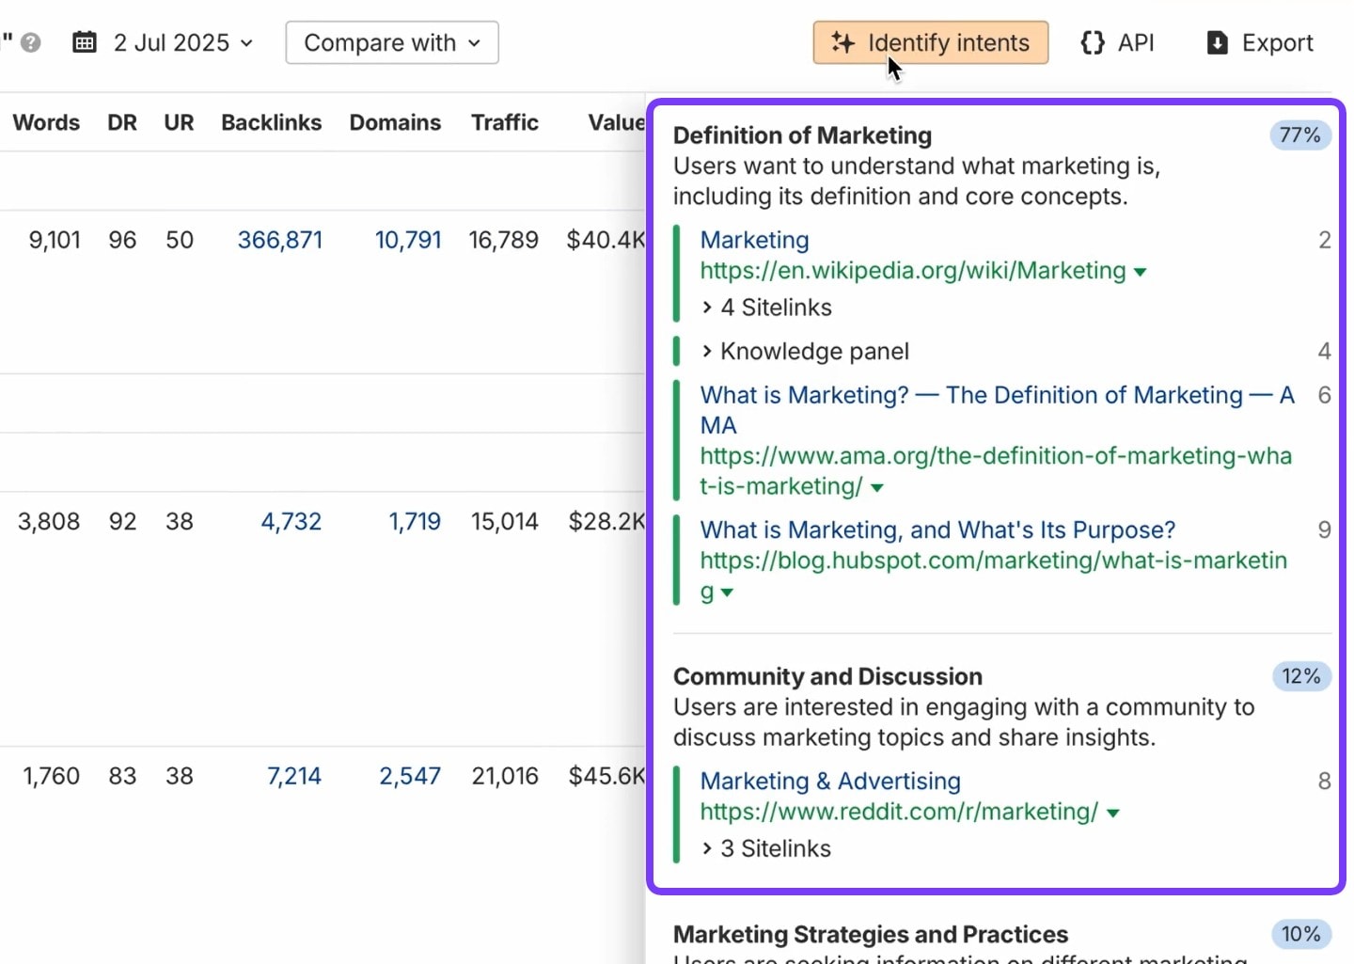The height and width of the screenshot is (964, 1354).
Task: Open the 2 Jul 2025 date dropdown
Action: pos(183,43)
